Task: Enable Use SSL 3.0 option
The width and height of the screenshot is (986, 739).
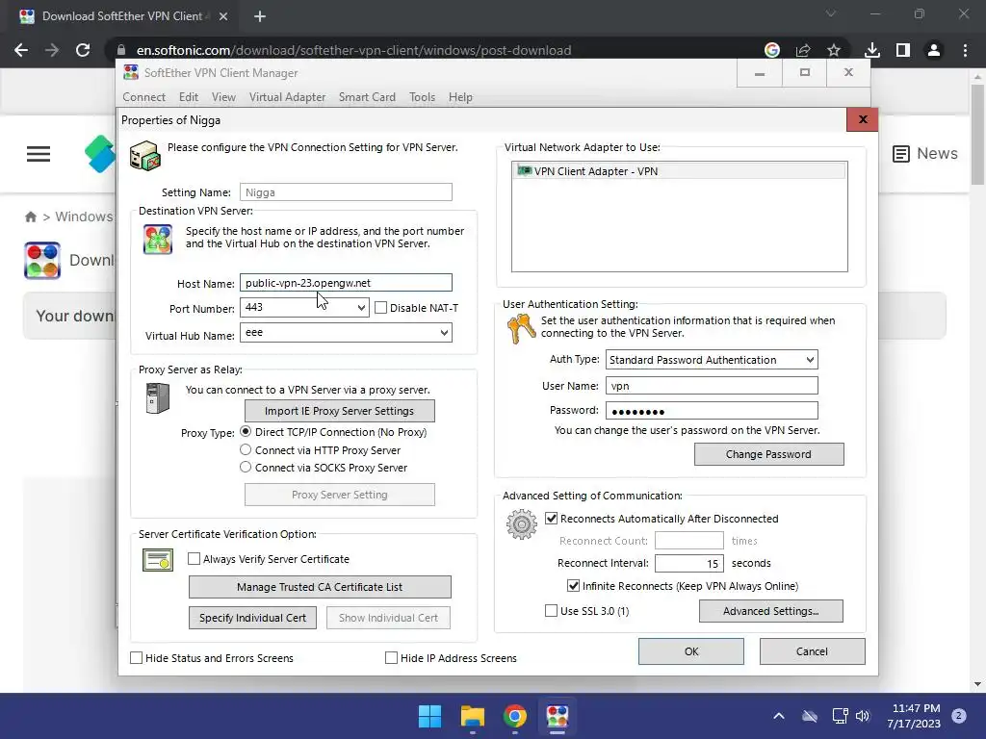Action: coord(551,611)
